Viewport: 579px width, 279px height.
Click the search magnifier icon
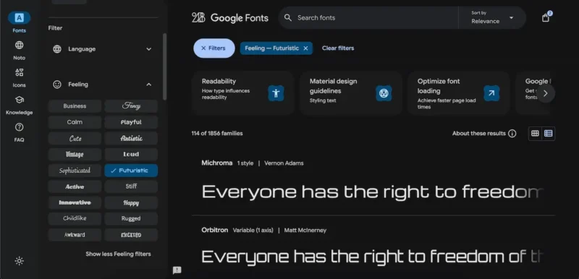[288, 17]
